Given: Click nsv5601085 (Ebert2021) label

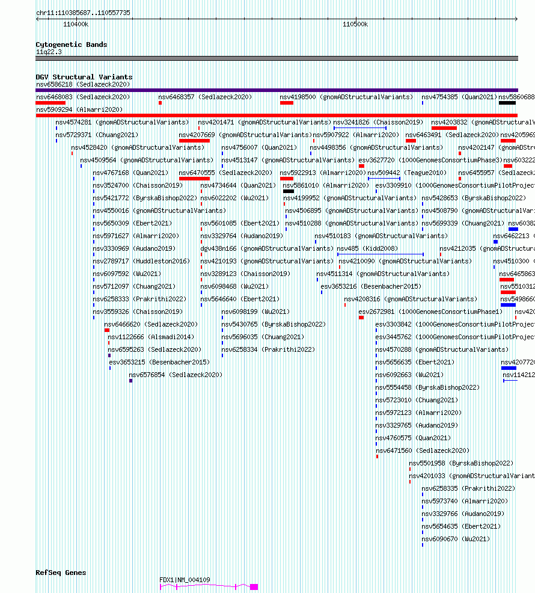Looking at the screenshot, I should 240,223.
